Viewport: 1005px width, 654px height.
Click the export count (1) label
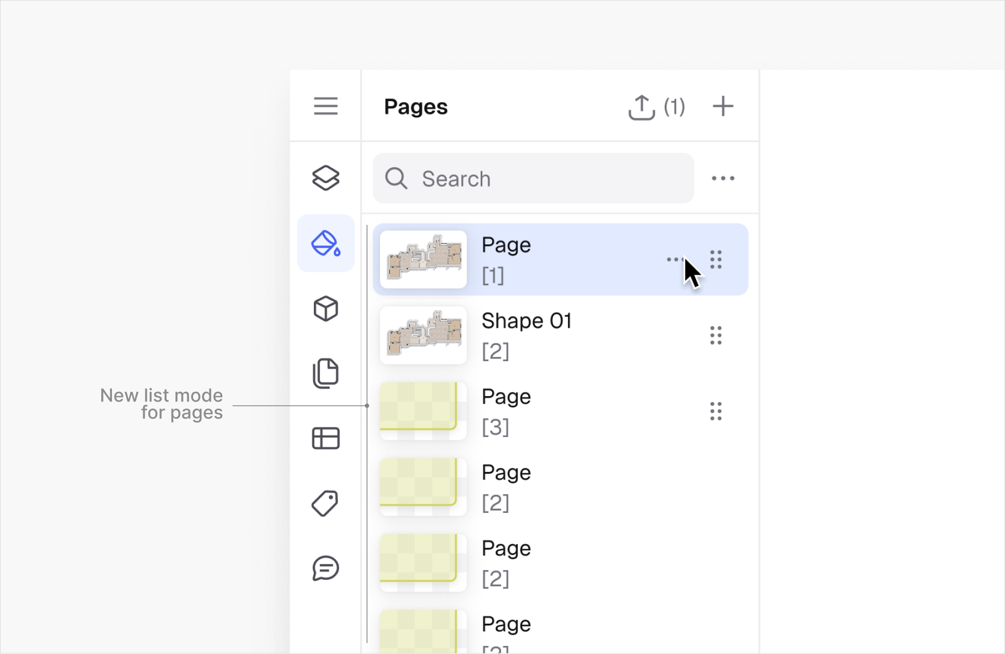tap(674, 107)
